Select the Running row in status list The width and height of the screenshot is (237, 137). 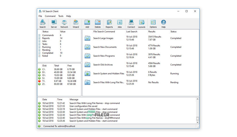[x=59, y=47]
